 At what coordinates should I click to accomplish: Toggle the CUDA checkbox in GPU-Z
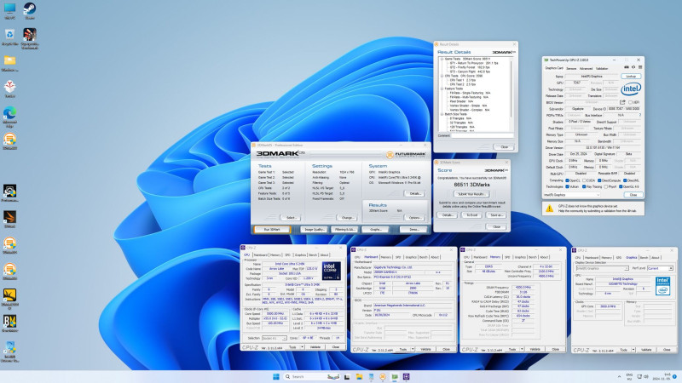pyautogui.click(x=584, y=180)
